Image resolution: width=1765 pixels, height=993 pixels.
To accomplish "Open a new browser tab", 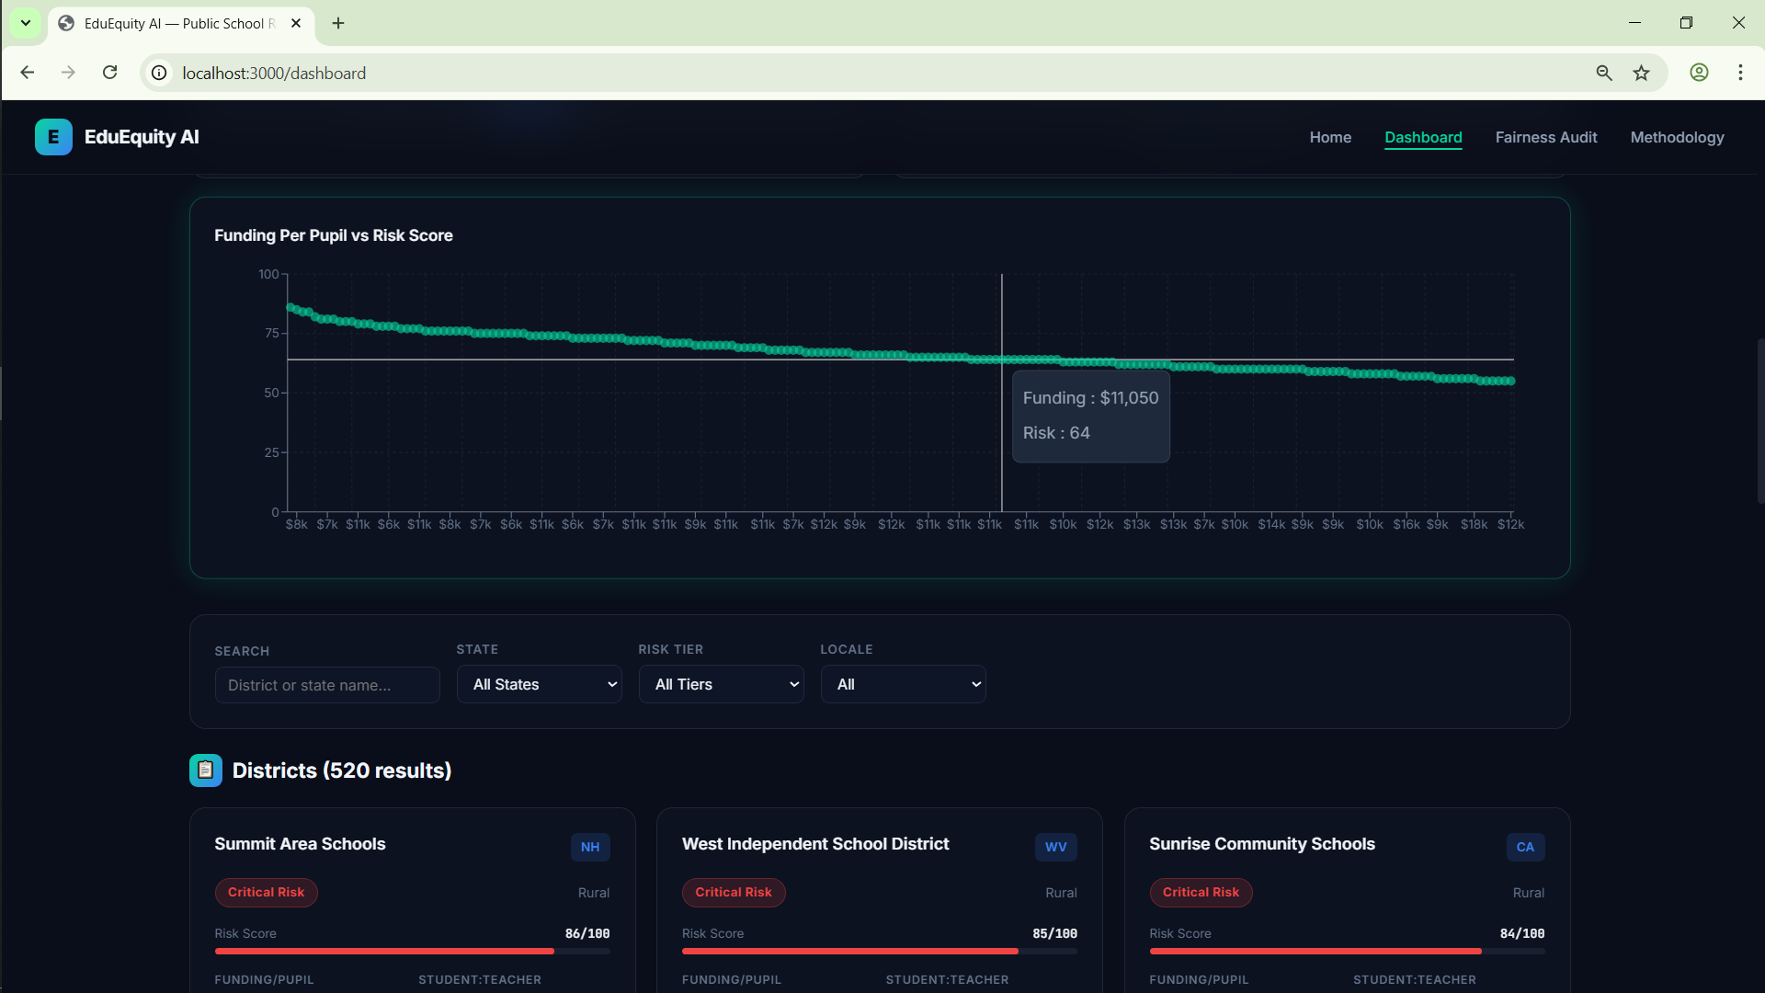I will click(x=338, y=23).
